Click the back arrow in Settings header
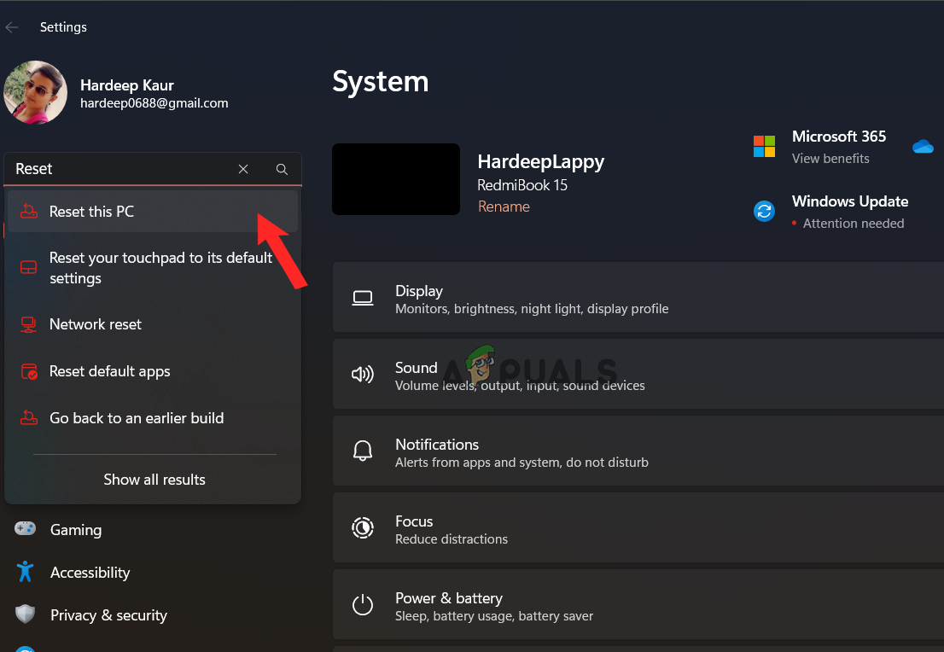 point(12,27)
